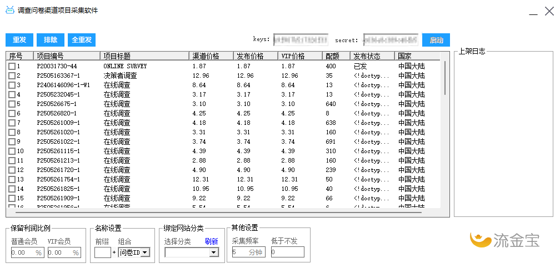This screenshot has width=560, height=268.
Task: Click the 重发 button
Action: (x=19, y=40)
